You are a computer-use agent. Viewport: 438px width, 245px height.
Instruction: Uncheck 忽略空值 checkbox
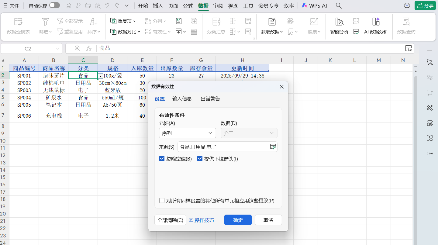point(162,159)
